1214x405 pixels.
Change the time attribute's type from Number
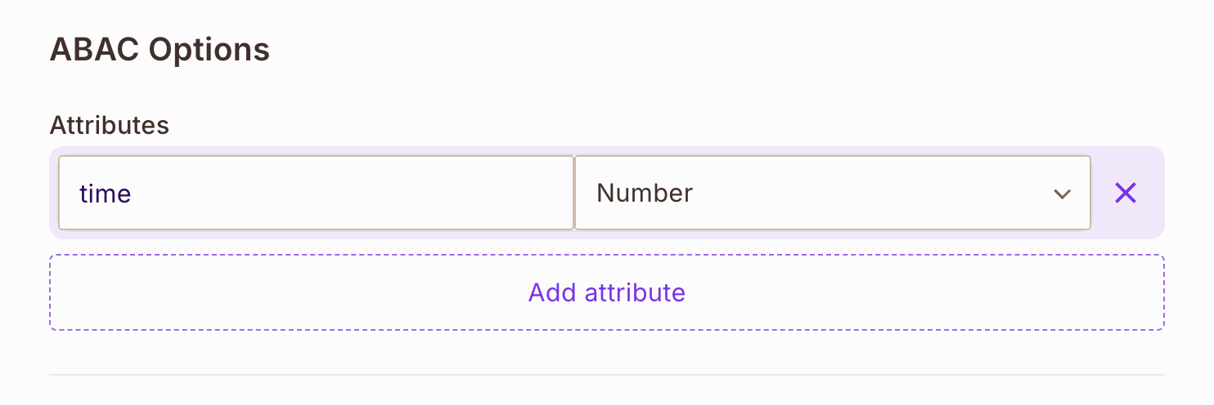[x=832, y=193]
